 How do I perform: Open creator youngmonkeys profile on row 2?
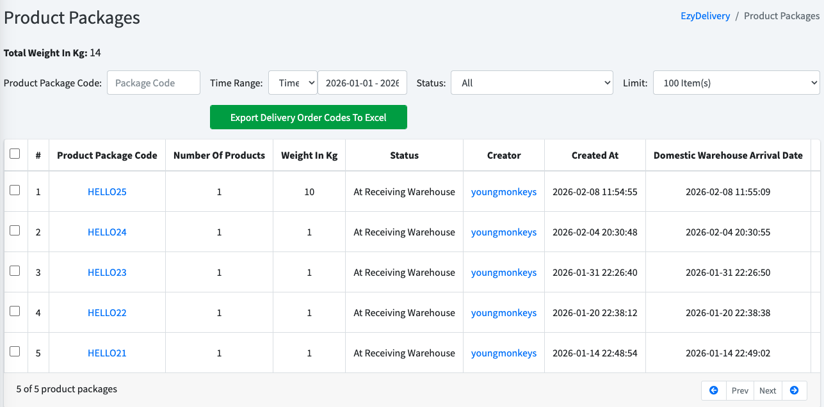[x=503, y=232]
